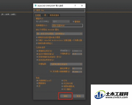Viewport: 132px width, 105px height.
Task: Check 使用场景材质定义
Action: pyautogui.click(x=37, y=43)
